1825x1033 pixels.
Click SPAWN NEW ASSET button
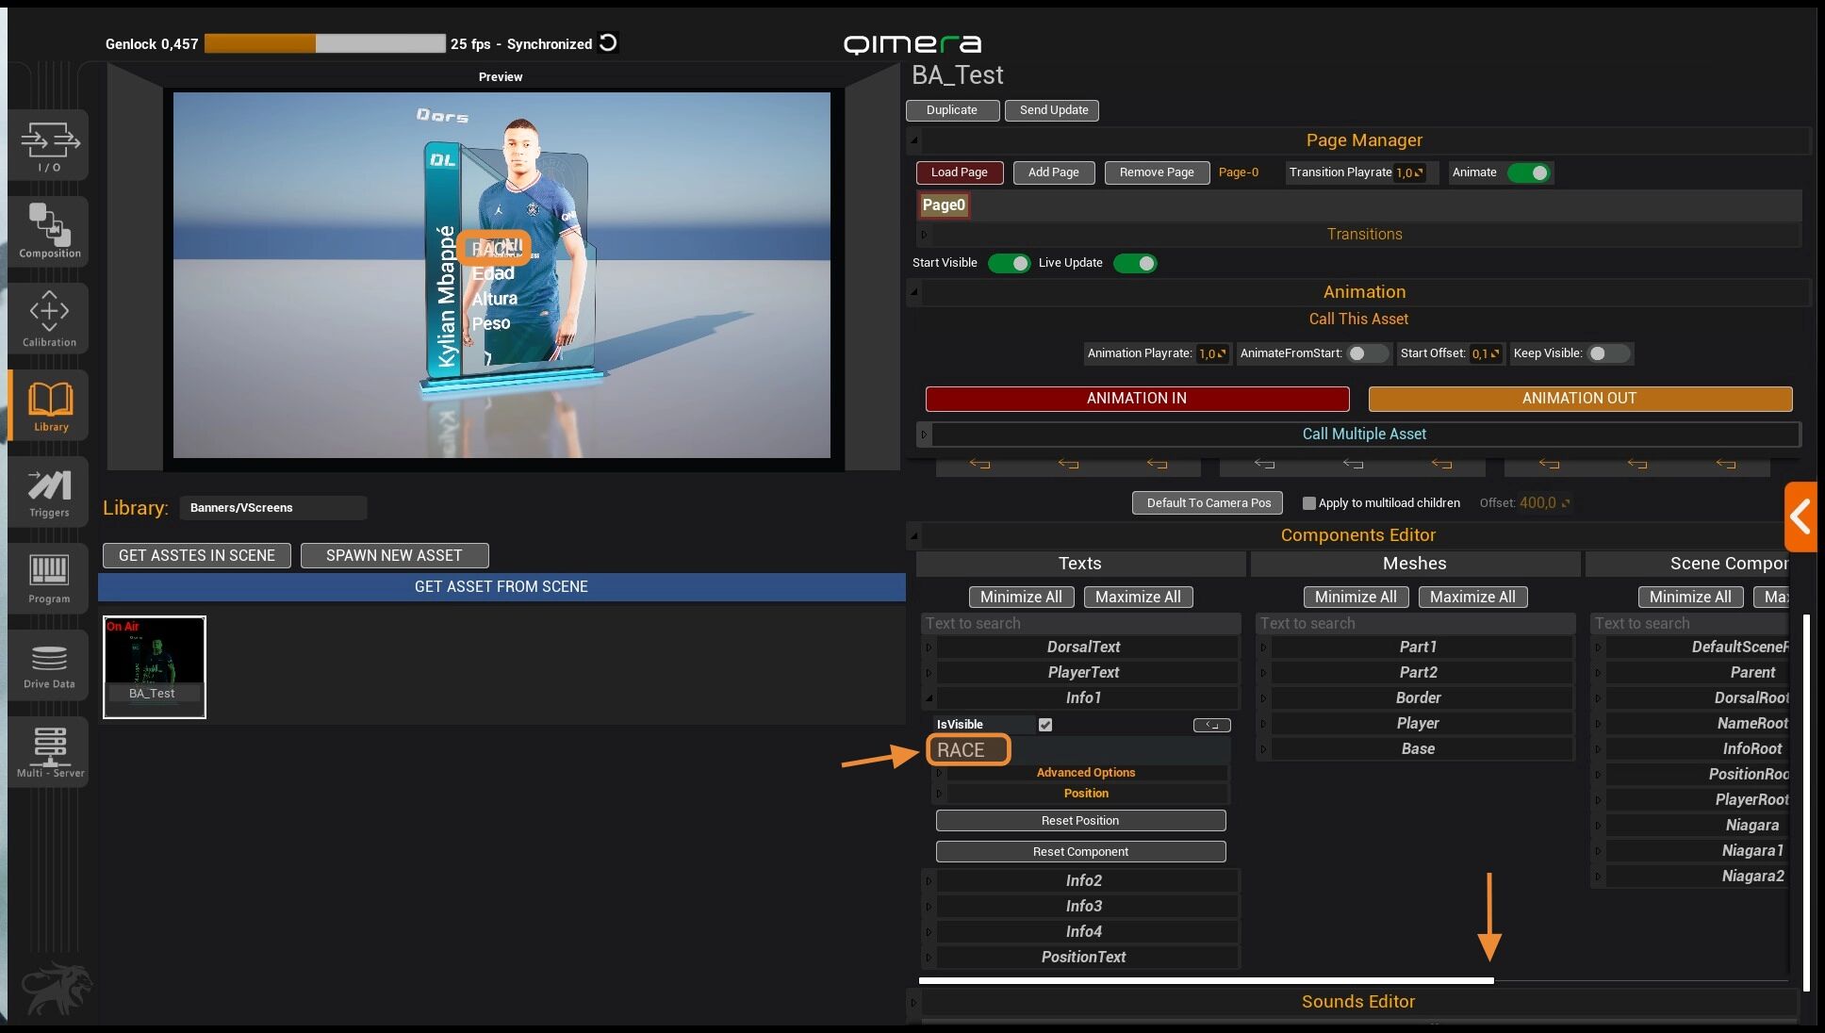394,555
